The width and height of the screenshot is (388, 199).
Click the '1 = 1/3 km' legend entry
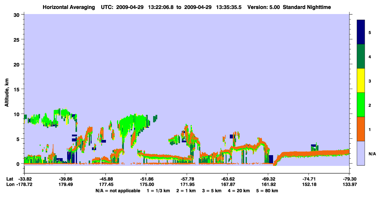coord(158,191)
